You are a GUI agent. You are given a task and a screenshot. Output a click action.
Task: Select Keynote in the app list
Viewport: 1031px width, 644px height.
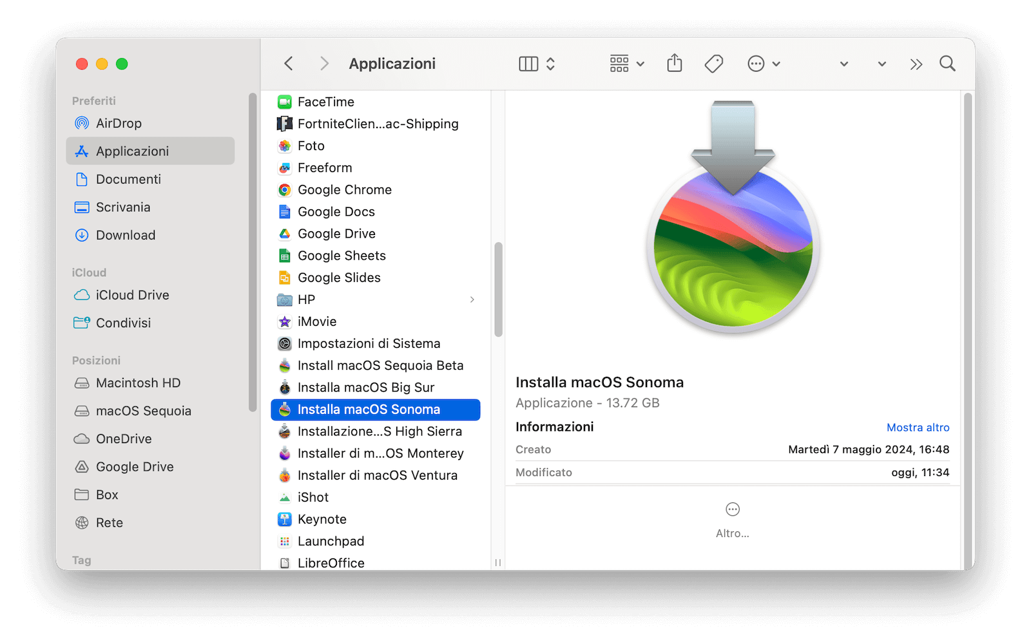[376, 519]
